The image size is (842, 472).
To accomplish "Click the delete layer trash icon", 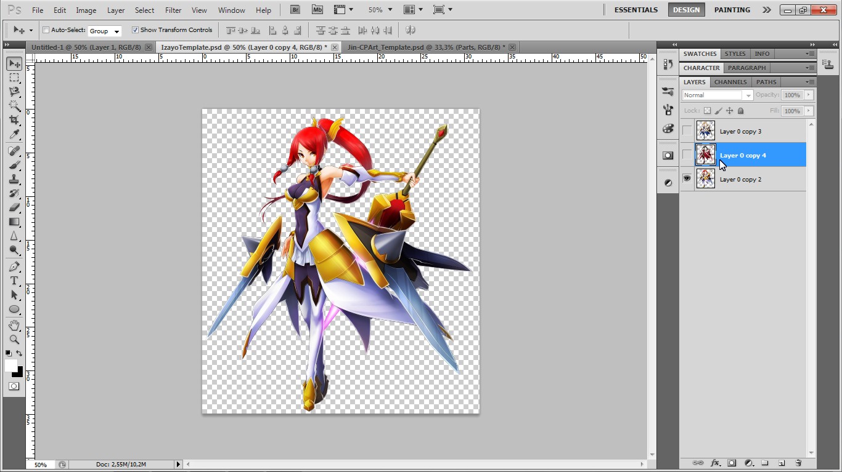I will [798, 463].
